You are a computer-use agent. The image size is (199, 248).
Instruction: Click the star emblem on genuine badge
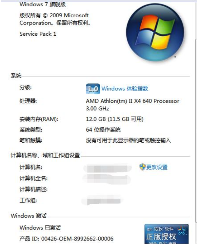coord(182,230)
